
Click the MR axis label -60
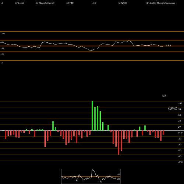pyautogui.click(x=180, y=151)
